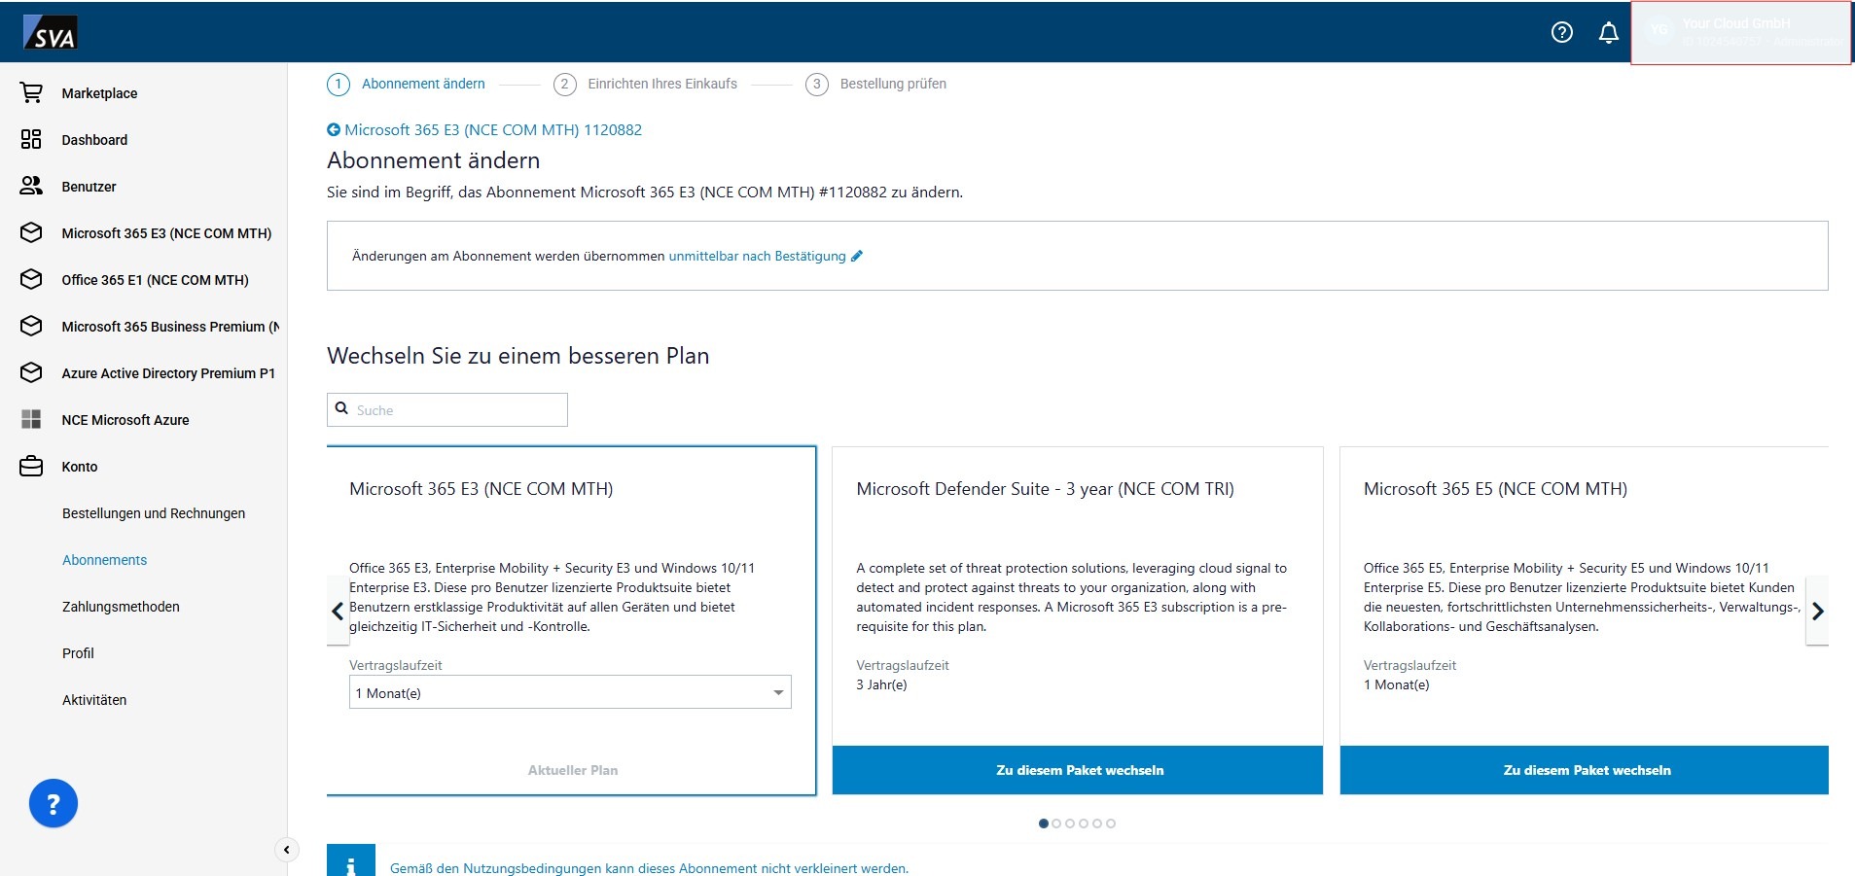Open Azure Active Directory Premium P1

tap(168, 373)
